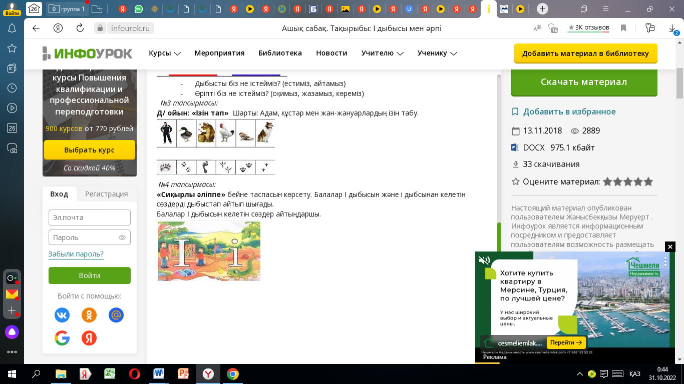Viewport: 684px width, 384px height.
Task: Open the browser notifications bell
Action: (x=12, y=28)
